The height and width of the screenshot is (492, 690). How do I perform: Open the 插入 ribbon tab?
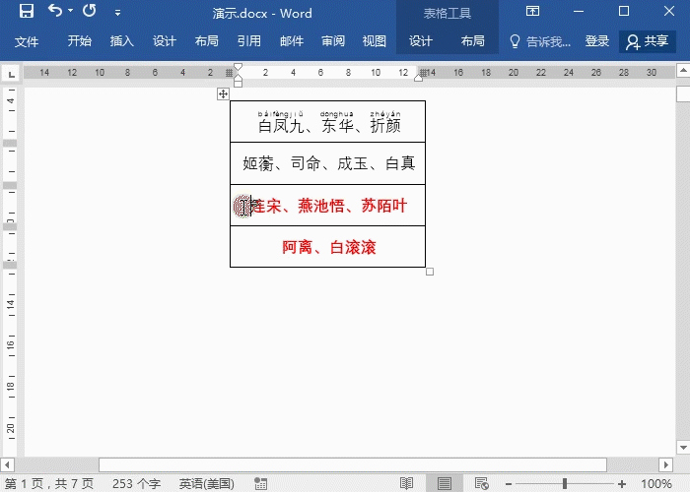pyautogui.click(x=122, y=41)
